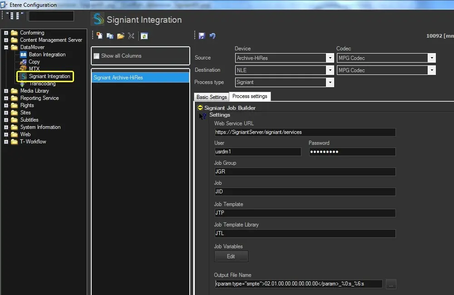The image size is (454, 295).
Task: Collapse the DataMover tree folder
Action: [x=6, y=47]
